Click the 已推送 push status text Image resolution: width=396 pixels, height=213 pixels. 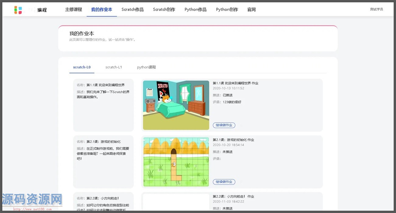point(228,95)
